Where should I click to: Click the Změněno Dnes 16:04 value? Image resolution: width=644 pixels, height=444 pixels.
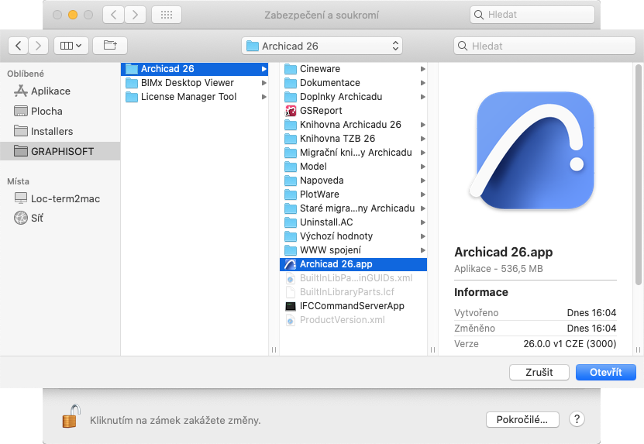pyautogui.click(x=591, y=329)
